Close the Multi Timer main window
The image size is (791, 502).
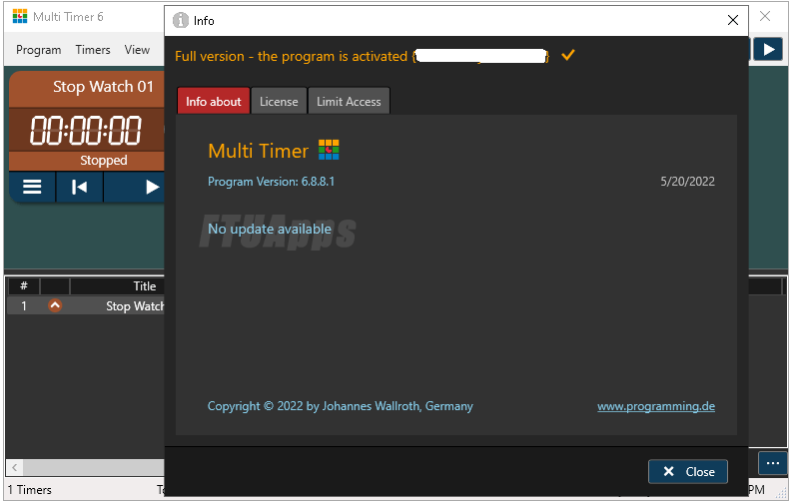click(765, 16)
